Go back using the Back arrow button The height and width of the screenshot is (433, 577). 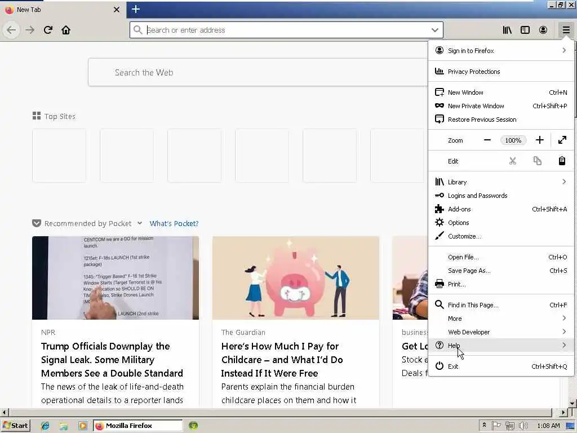coord(11,30)
